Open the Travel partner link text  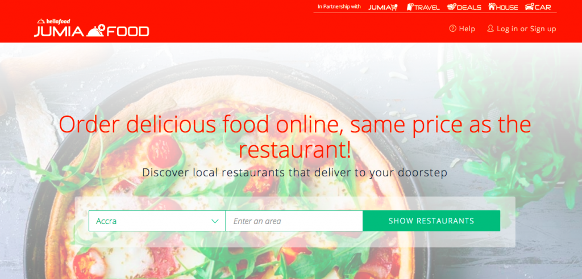427,7
